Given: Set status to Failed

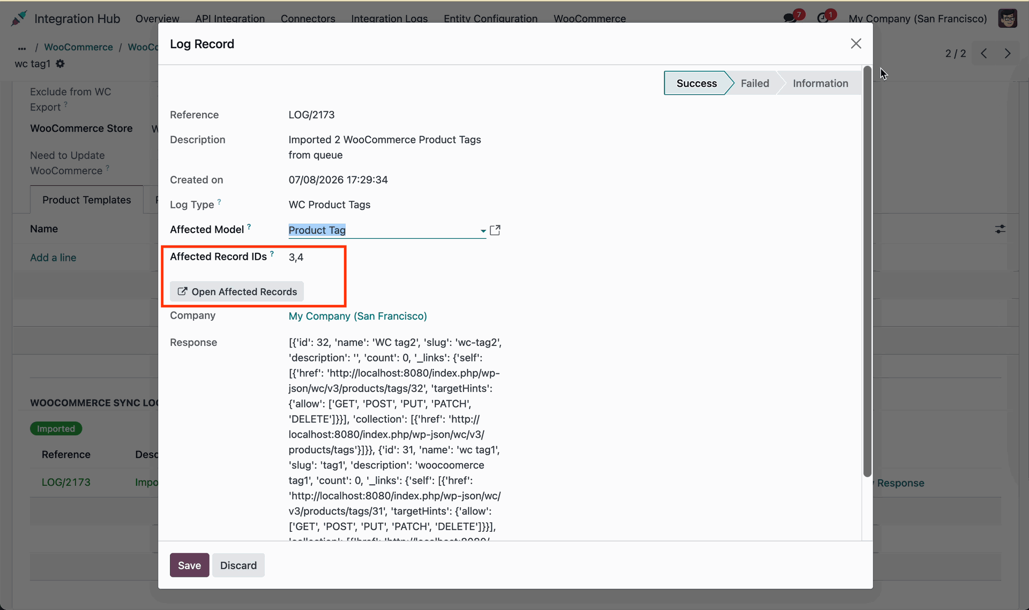Looking at the screenshot, I should [x=755, y=83].
